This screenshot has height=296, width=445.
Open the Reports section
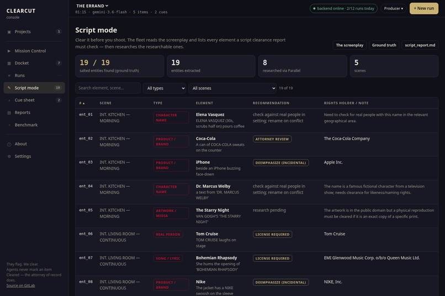[34, 112]
